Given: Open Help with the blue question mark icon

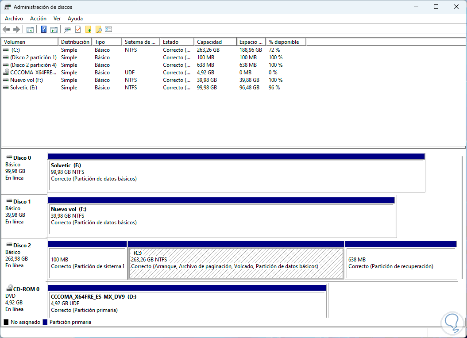Looking at the screenshot, I should (43, 30).
